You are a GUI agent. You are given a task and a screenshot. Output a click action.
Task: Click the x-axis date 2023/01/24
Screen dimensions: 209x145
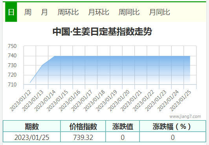168,101
